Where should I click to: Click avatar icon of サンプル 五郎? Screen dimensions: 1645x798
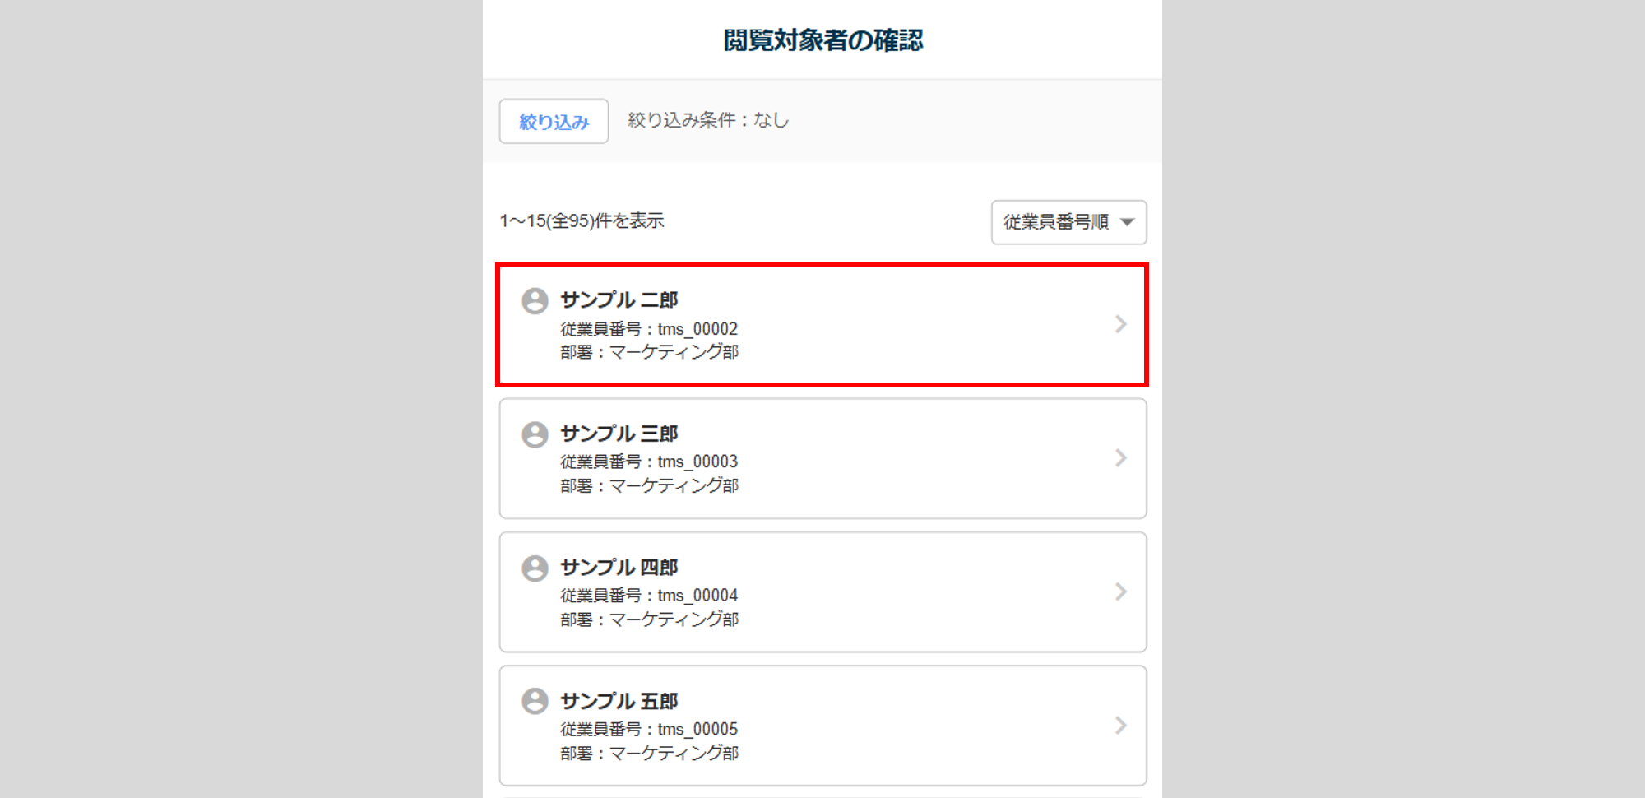pos(535,702)
